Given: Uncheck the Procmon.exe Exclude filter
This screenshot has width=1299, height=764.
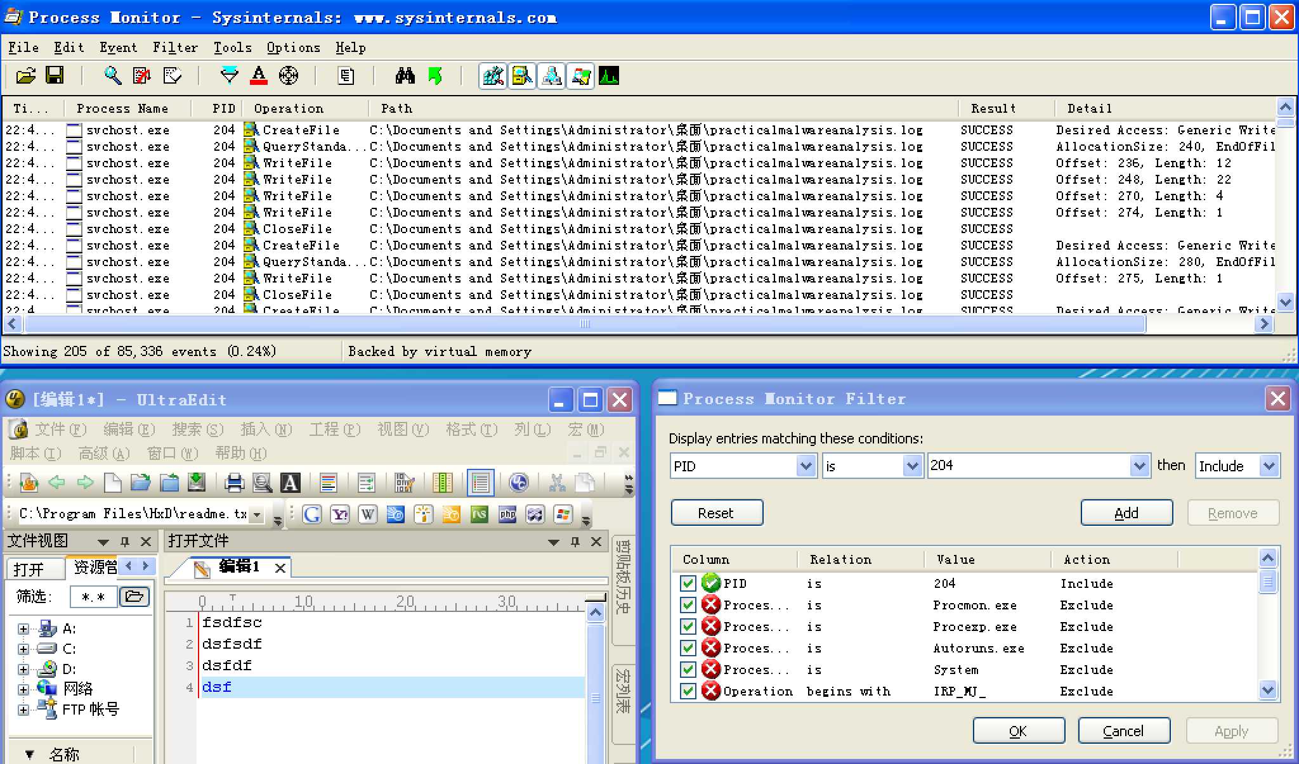Looking at the screenshot, I should pyautogui.click(x=688, y=605).
